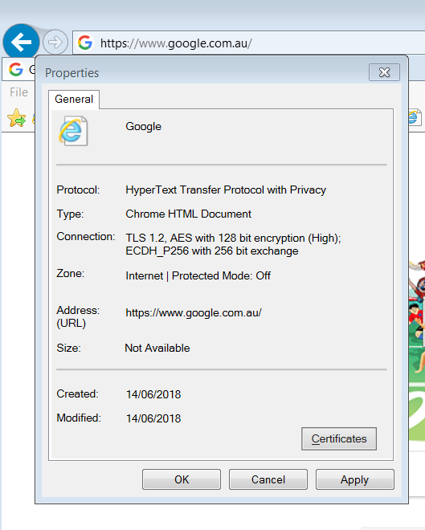Click the 'ECDH_P256 with 256 bit exchange' line
Image resolution: width=425 pixels, height=530 pixels.
(212, 251)
